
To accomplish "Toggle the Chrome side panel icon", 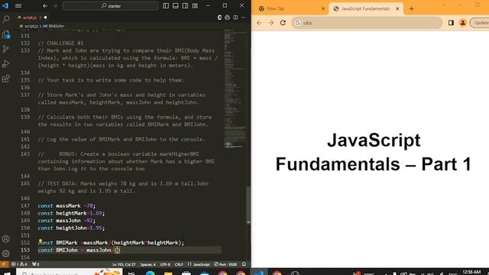I will point(451,23).
